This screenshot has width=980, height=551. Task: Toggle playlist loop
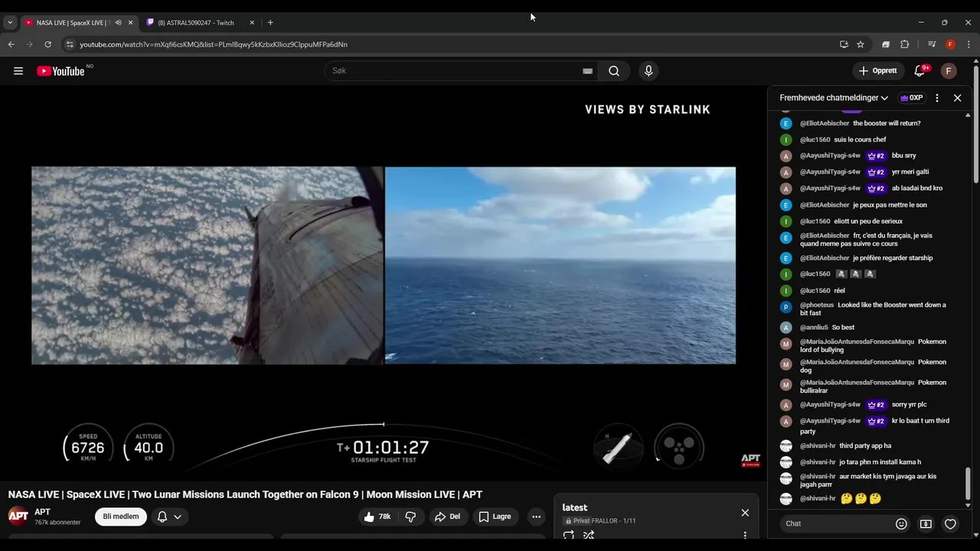pos(569,536)
